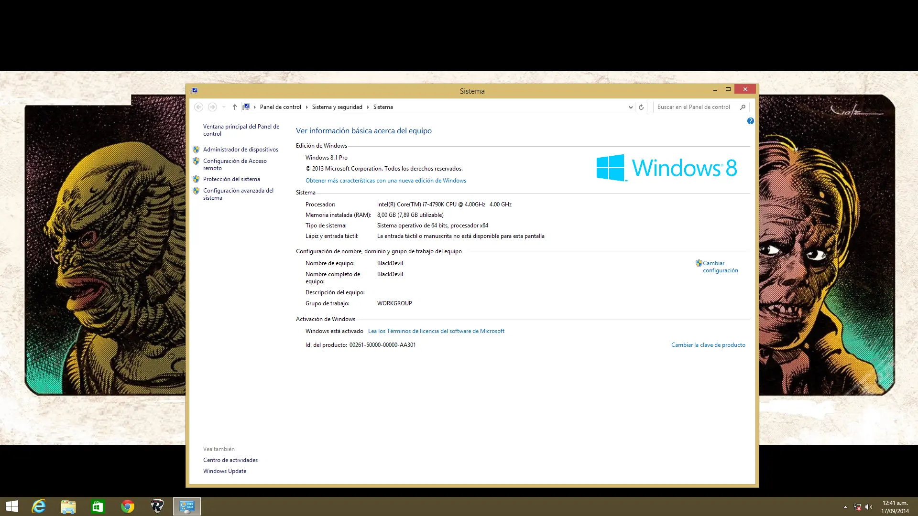Open Administrador de dispositivos
Viewport: 918px width, 516px height.
point(240,150)
